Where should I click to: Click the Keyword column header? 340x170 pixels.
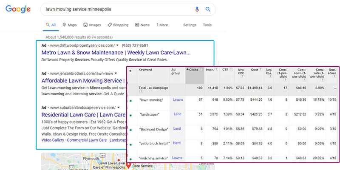click(145, 70)
